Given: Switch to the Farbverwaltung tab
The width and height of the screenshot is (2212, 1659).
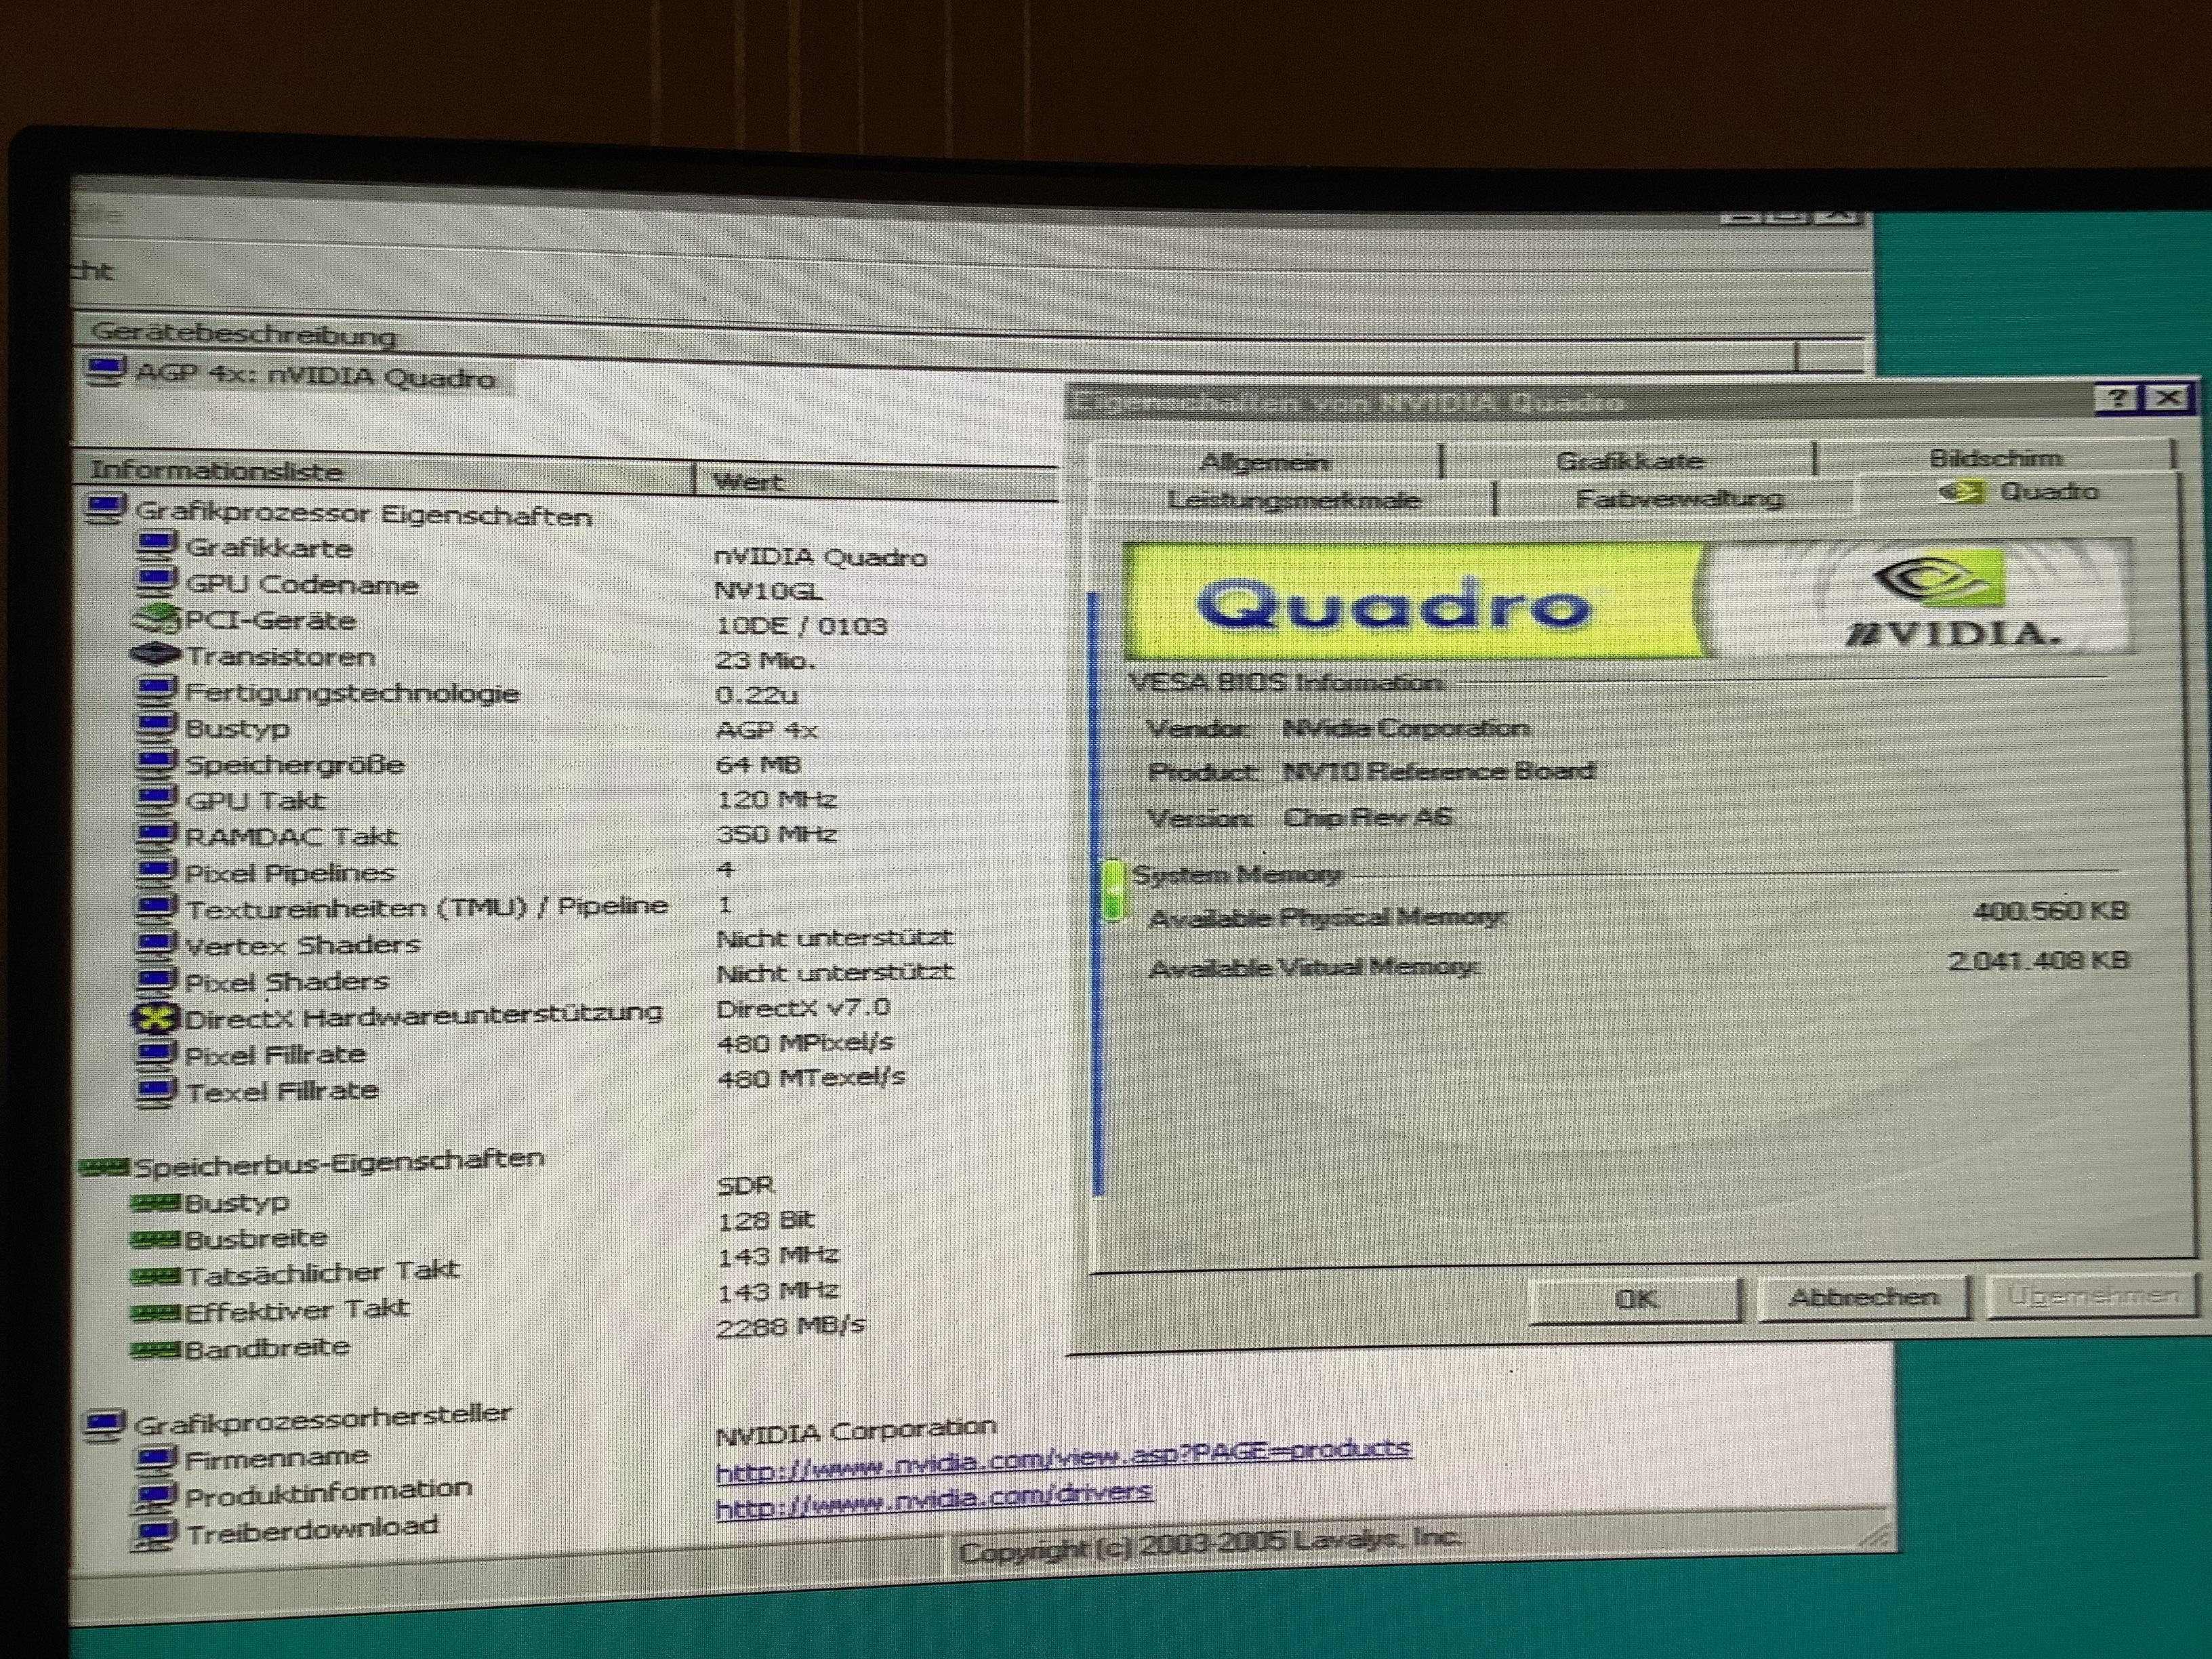Looking at the screenshot, I should [x=1679, y=498].
